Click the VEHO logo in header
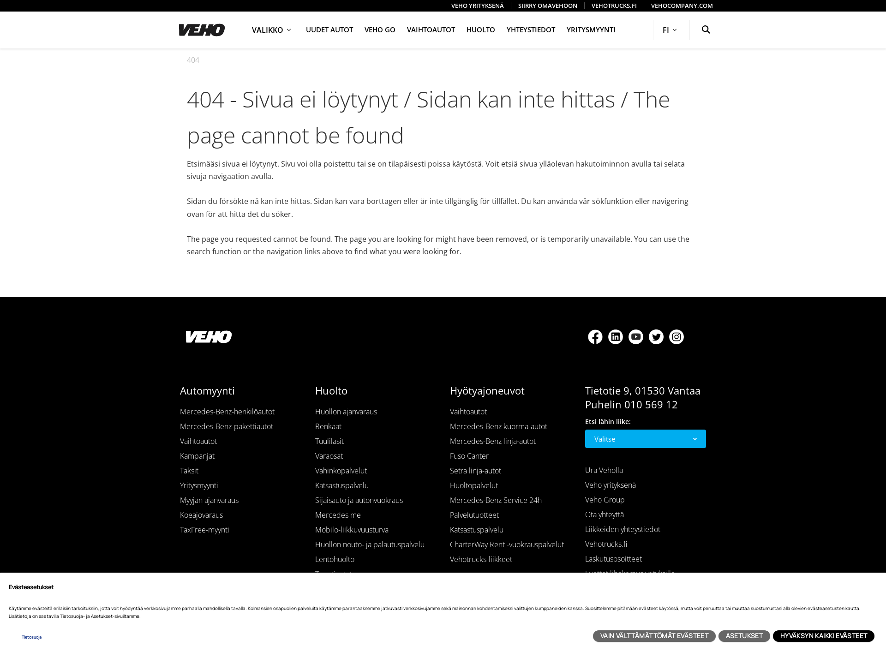This screenshot has width=886, height=646. point(202,30)
